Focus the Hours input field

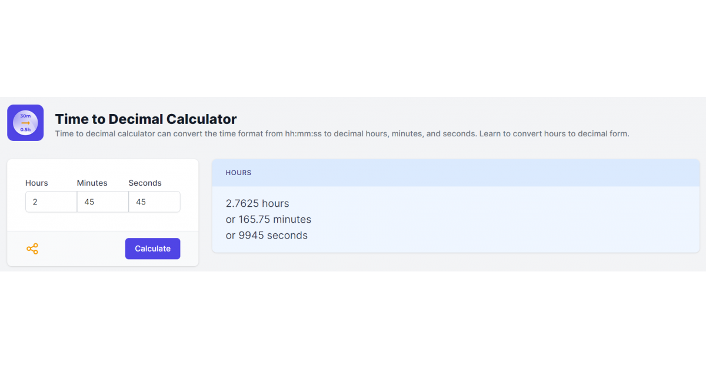51,202
